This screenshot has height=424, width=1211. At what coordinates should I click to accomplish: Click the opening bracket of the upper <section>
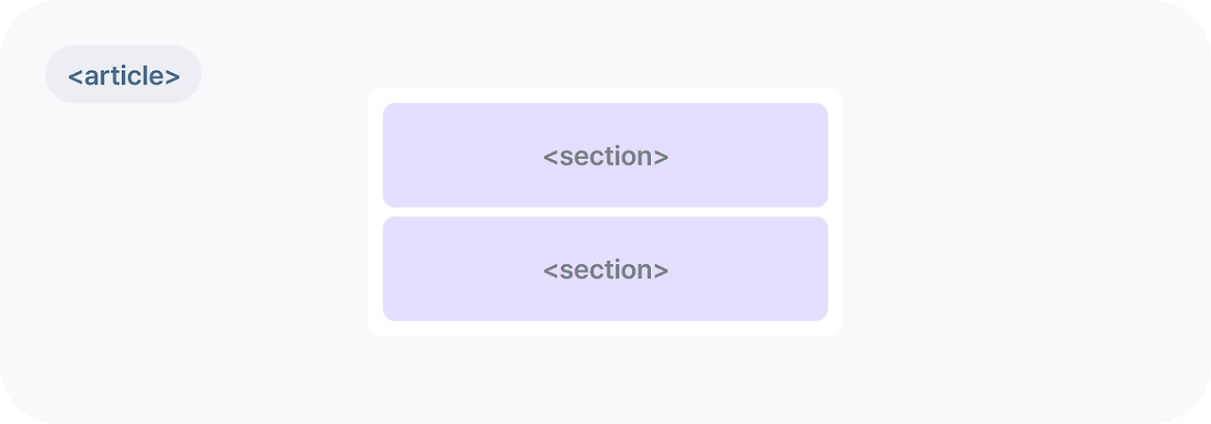click(x=551, y=157)
